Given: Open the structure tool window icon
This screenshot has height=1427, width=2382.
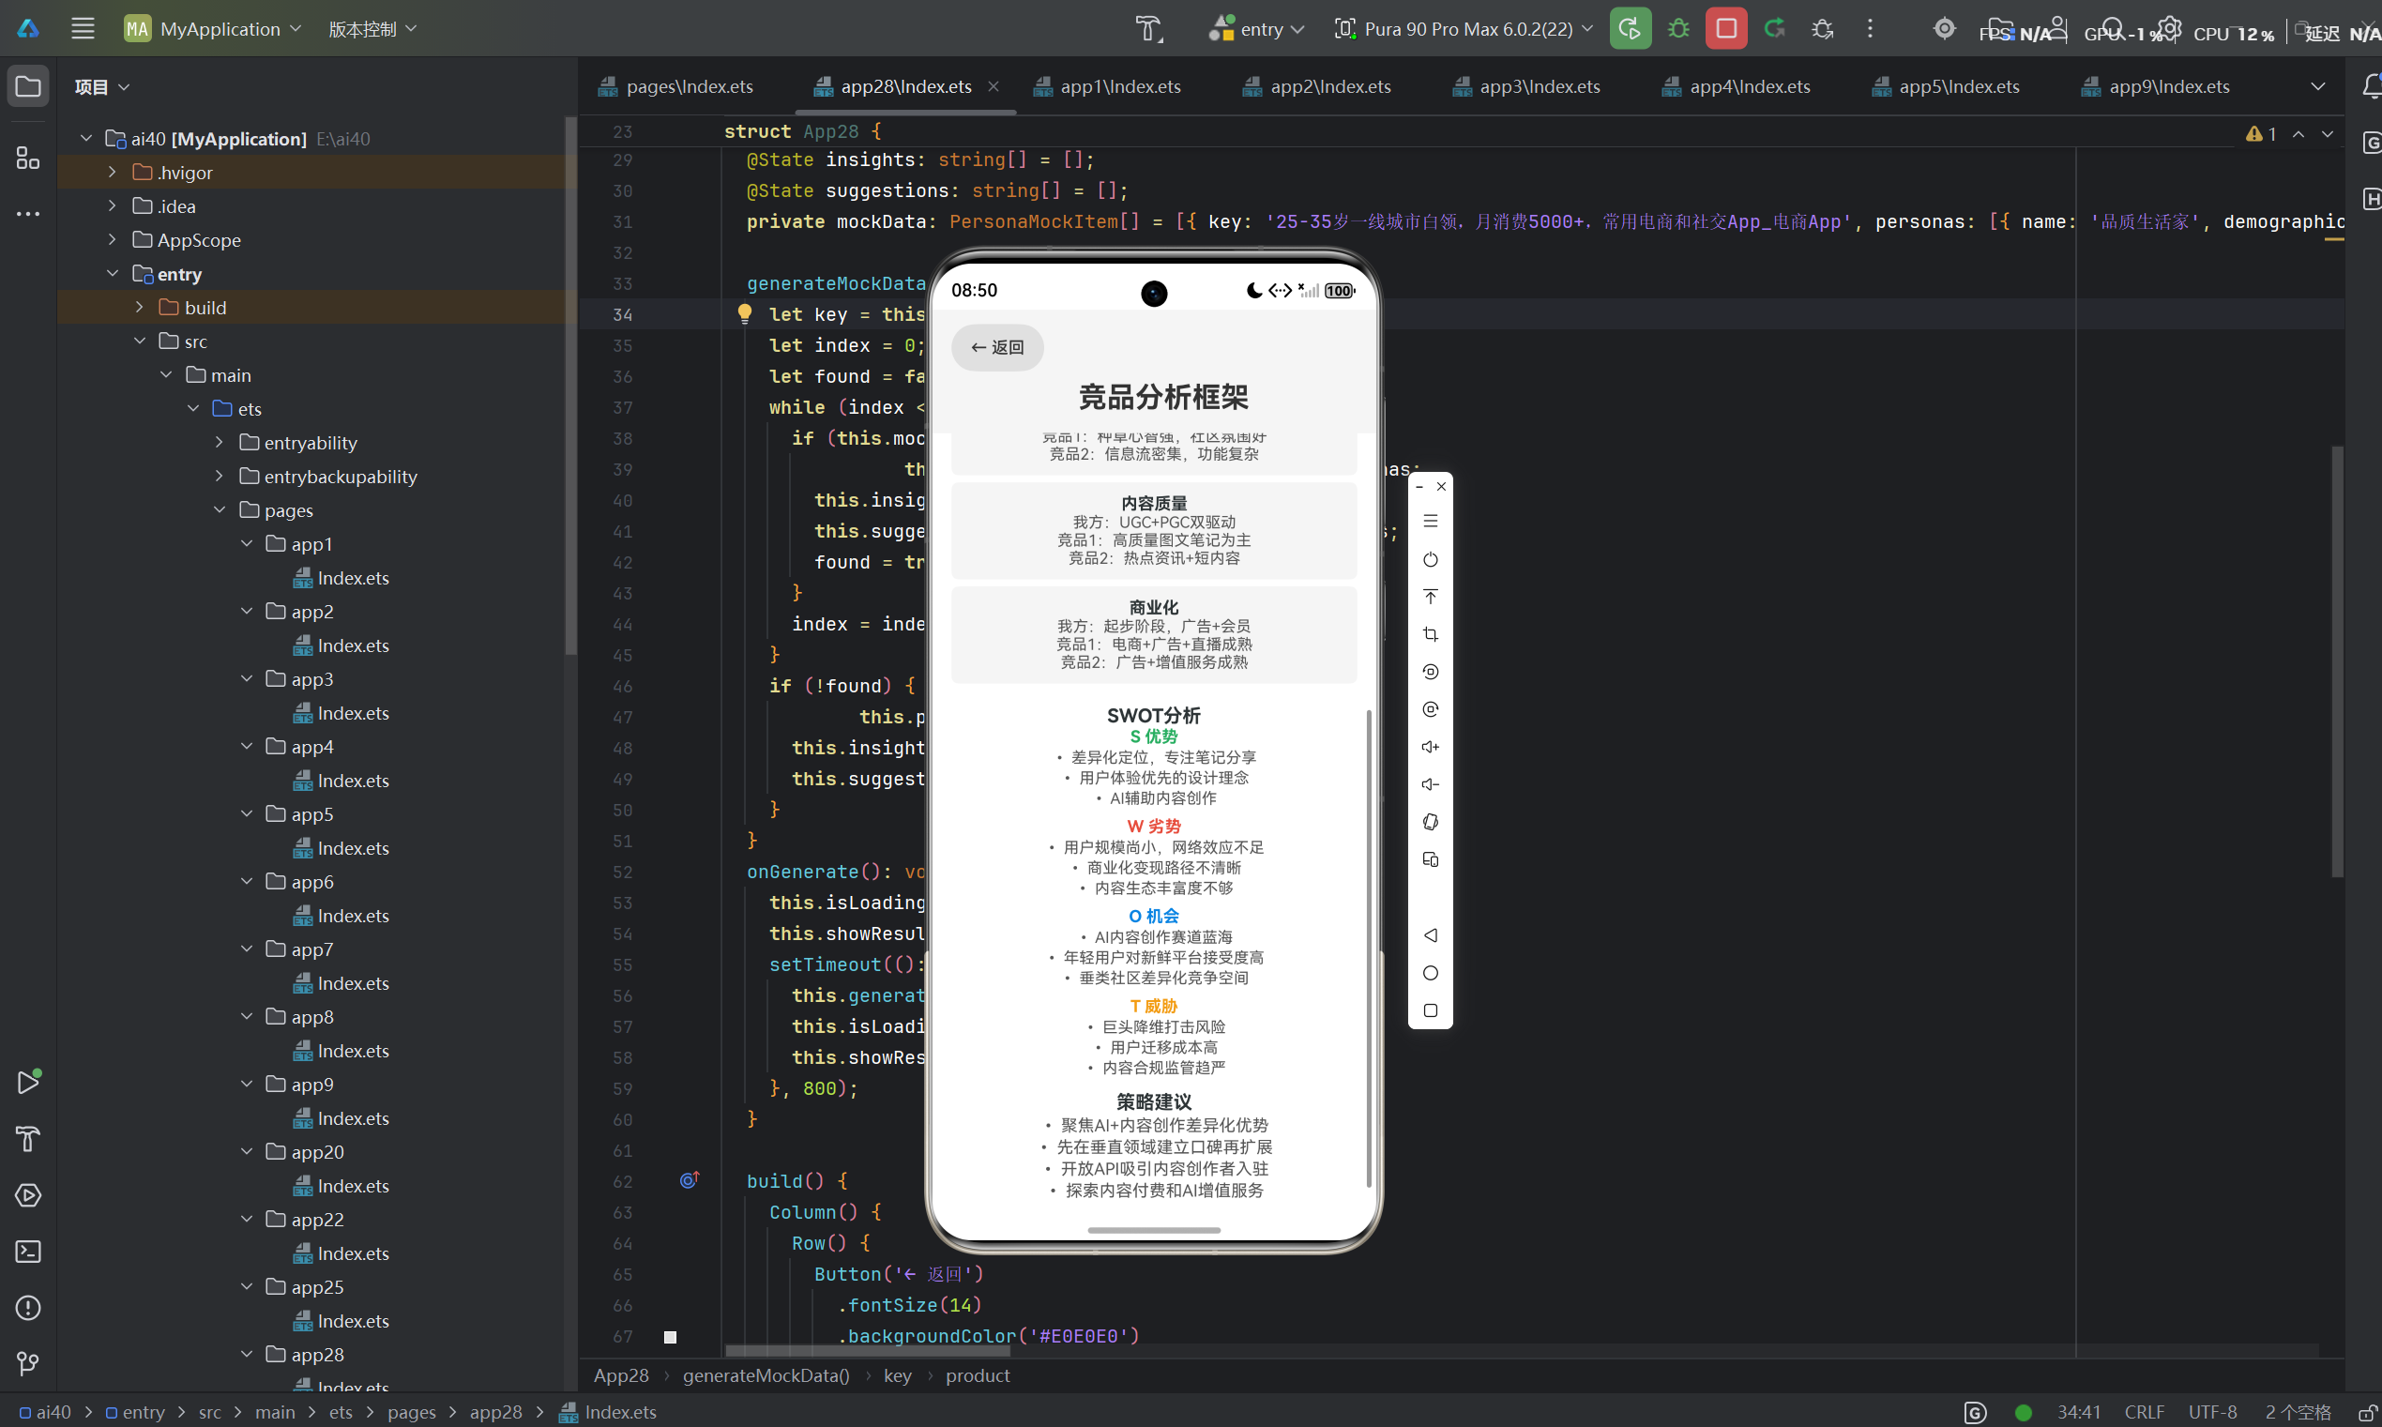Looking at the screenshot, I should click(x=28, y=157).
